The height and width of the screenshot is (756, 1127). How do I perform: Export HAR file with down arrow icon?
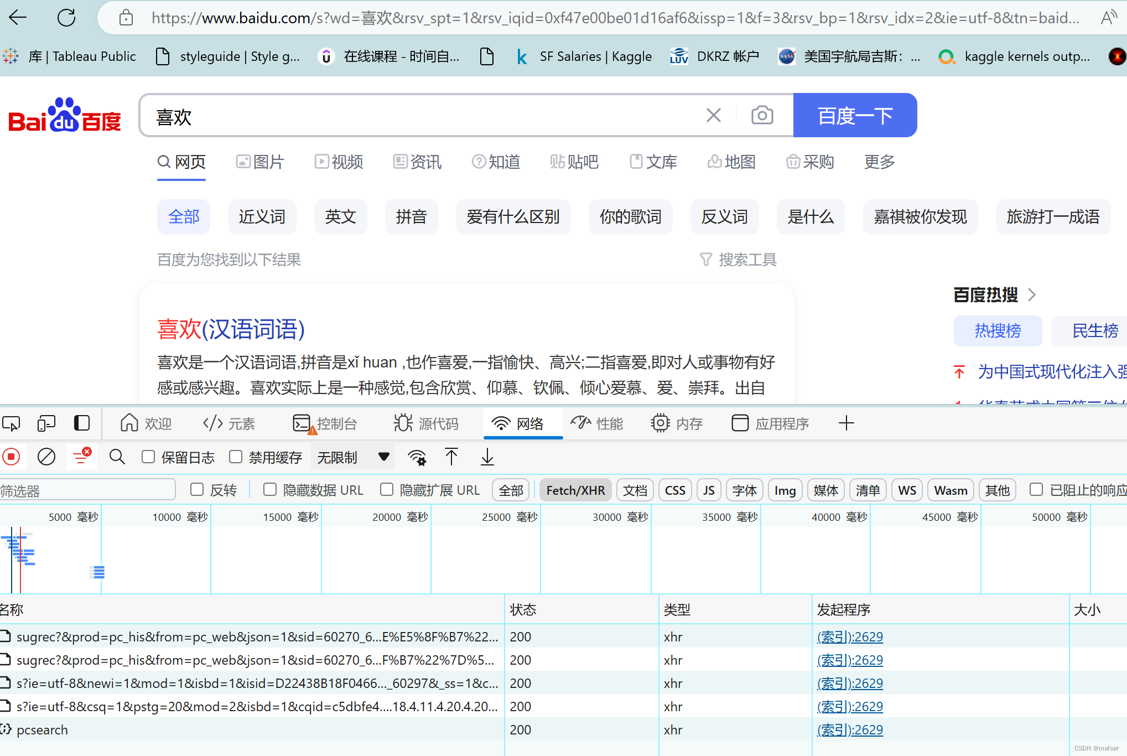point(487,457)
